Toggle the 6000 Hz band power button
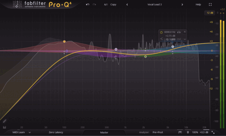The image size is (226, 136). pyautogui.click(x=161, y=32)
